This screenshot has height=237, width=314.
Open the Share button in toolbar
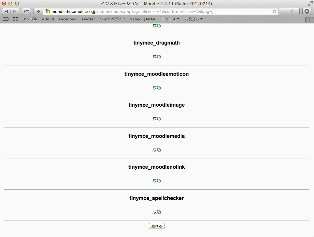26,11
